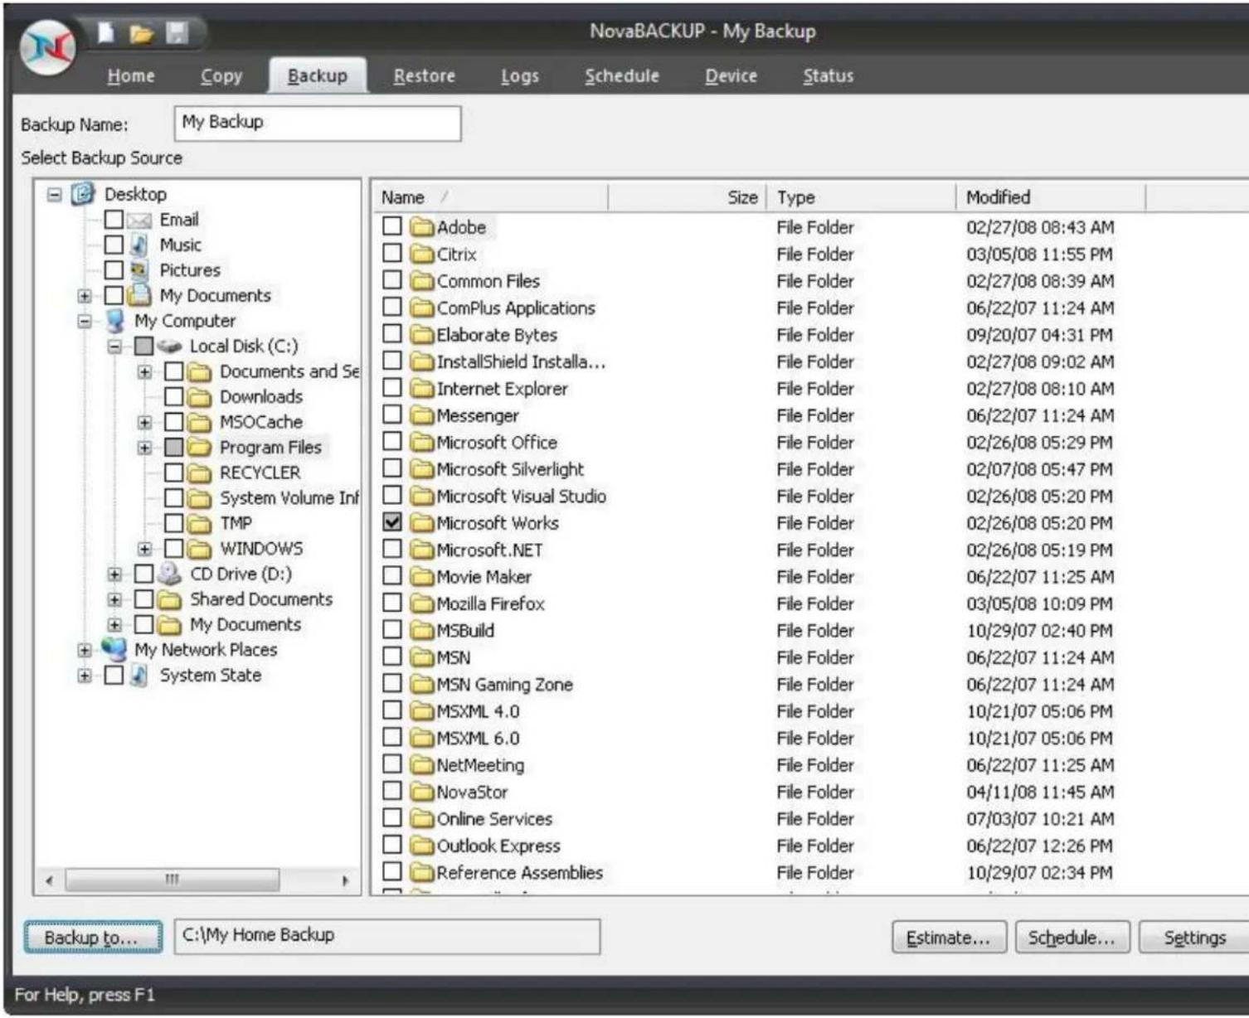Open the Schedule tab

(622, 76)
